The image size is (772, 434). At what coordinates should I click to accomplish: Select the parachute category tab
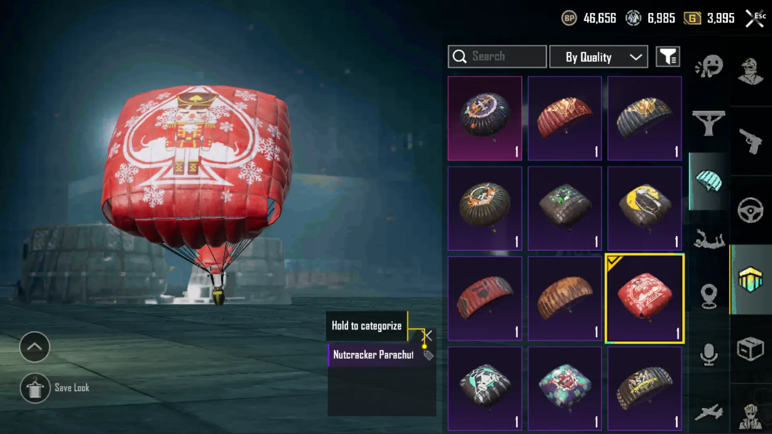click(709, 181)
